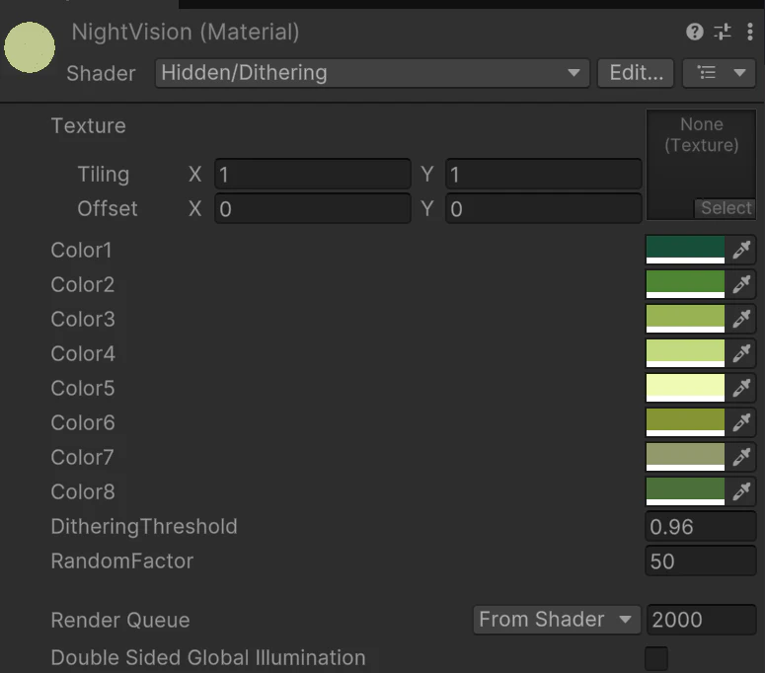
Task: Pick Color2 with its eyedropper
Action: [740, 284]
